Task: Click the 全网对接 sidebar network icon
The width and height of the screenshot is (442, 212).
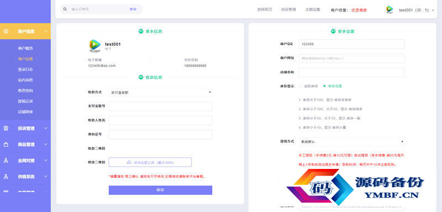Action: point(6,161)
